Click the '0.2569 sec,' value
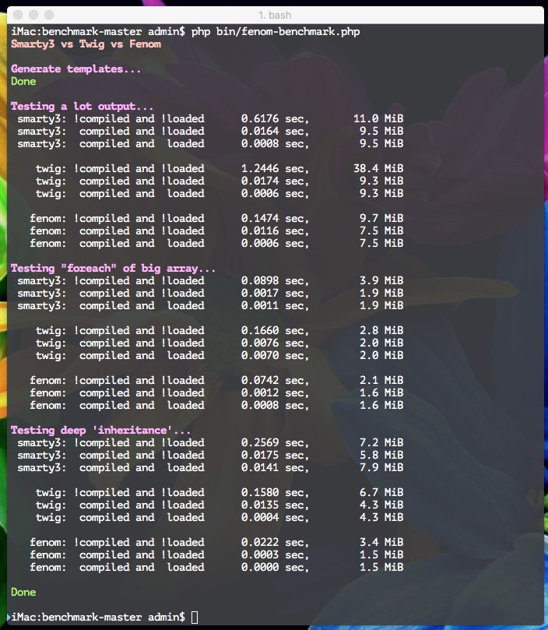Viewport: 548px width, 630px height. click(275, 443)
